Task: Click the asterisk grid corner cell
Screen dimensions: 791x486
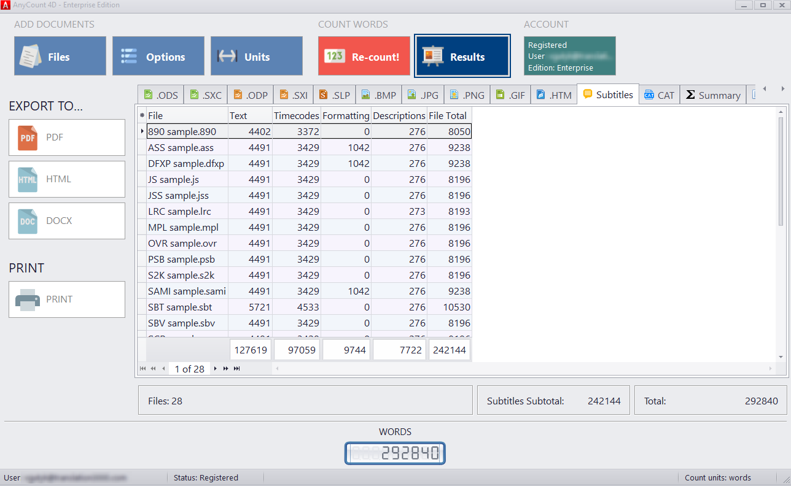Action: (x=142, y=115)
